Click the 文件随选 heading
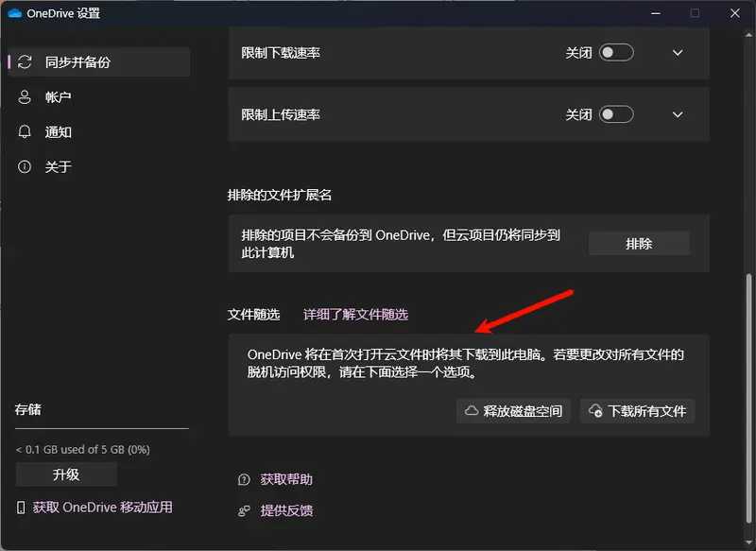Screen dimensions: 756x551 coord(253,315)
